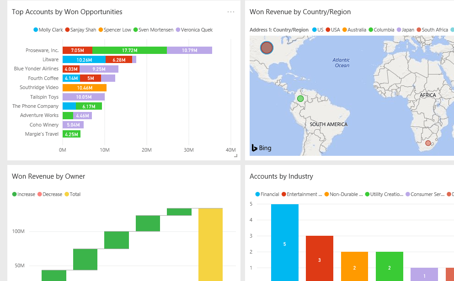
Task: Click the South Africa bubble on the map
Action: click(428, 143)
